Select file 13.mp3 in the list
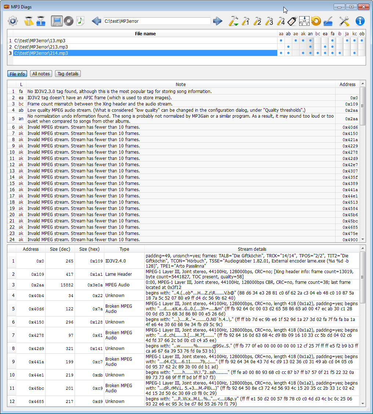The image size is (373, 414). point(40,40)
